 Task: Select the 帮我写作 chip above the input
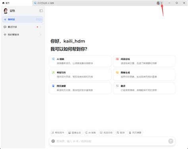click(58, 133)
